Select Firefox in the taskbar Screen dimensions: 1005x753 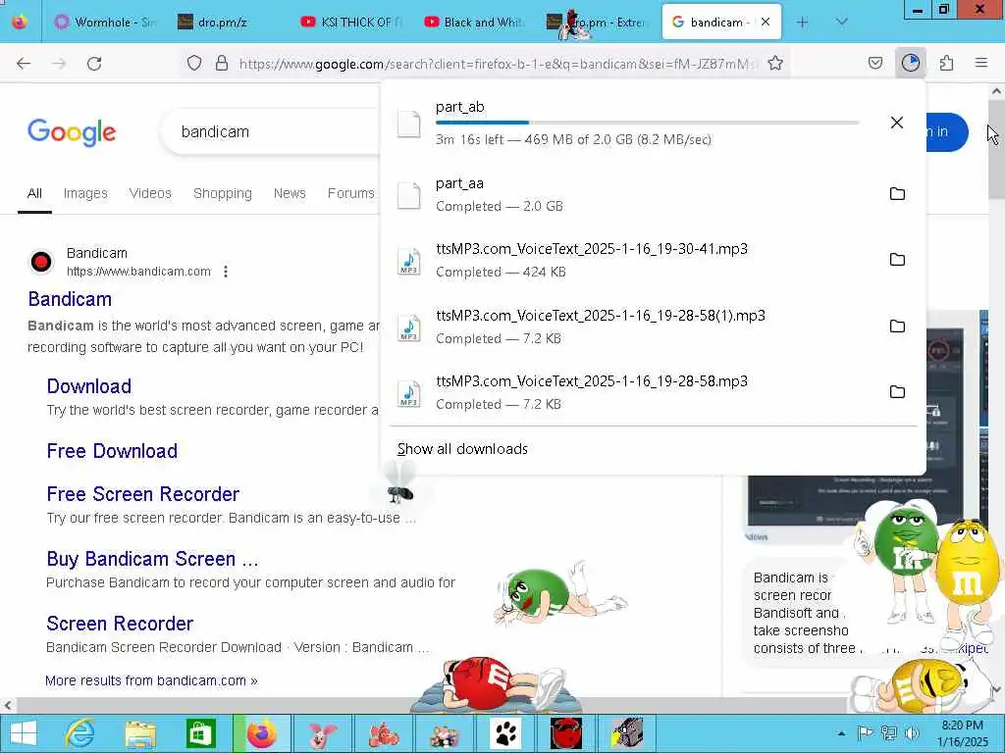tap(261, 733)
